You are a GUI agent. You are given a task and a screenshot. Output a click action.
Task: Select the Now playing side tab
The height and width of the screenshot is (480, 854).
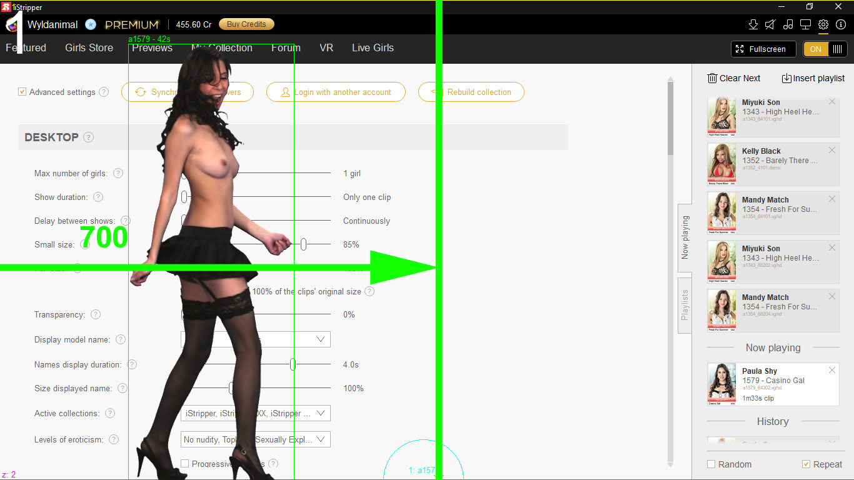click(685, 237)
